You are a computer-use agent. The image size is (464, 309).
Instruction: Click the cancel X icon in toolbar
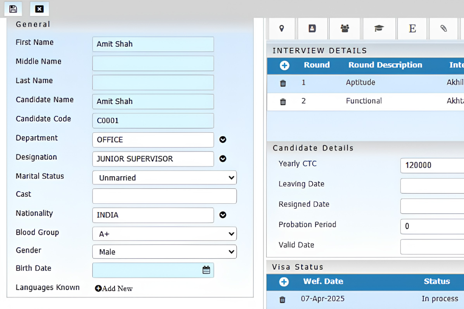click(x=39, y=9)
